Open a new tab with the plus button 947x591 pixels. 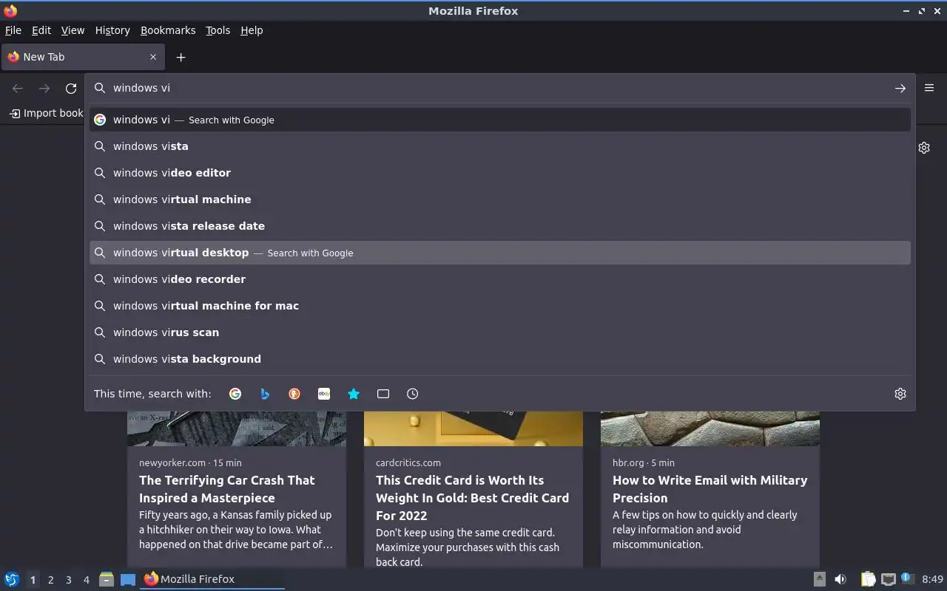[x=181, y=57]
